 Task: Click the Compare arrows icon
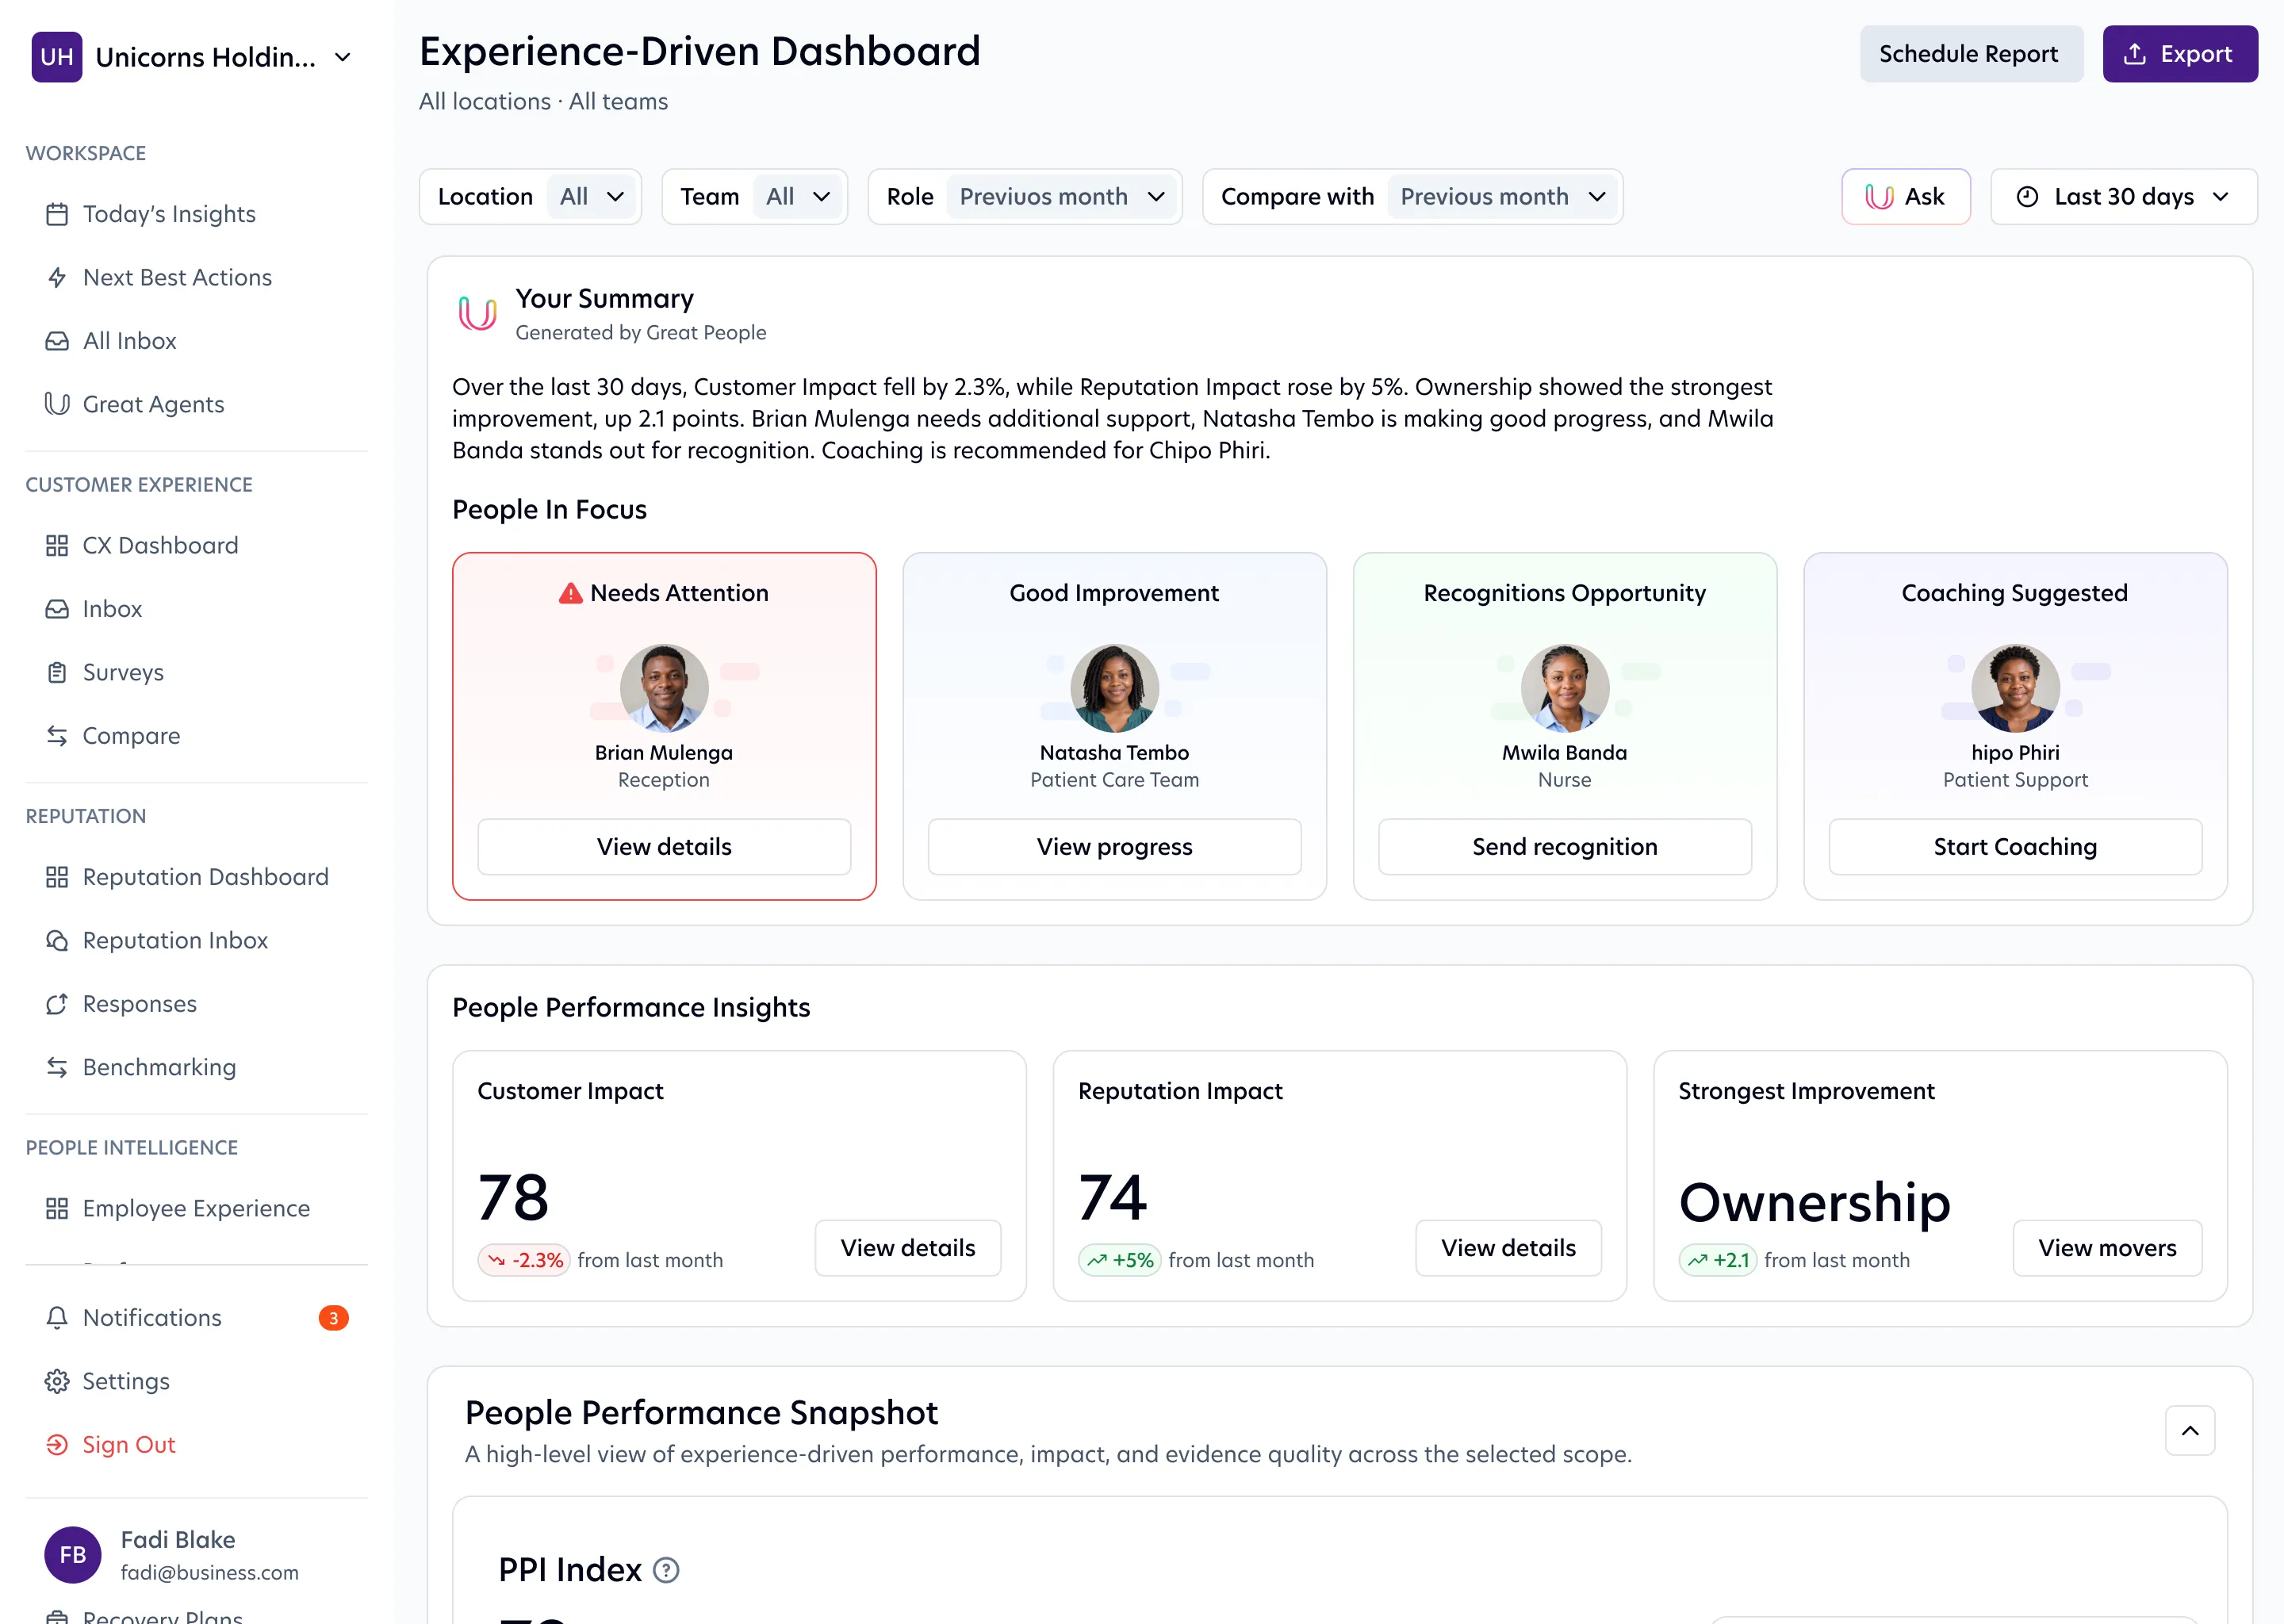pos(57,736)
